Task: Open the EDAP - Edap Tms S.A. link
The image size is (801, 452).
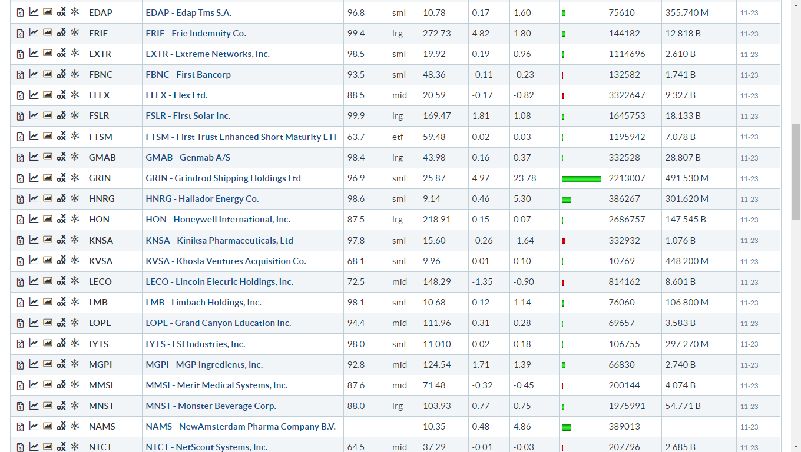Action: [x=188, y=12]
